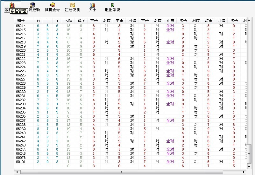
Task: Click 全对 in row 09101
Action: pyautogui.click(x=170, y=162)
